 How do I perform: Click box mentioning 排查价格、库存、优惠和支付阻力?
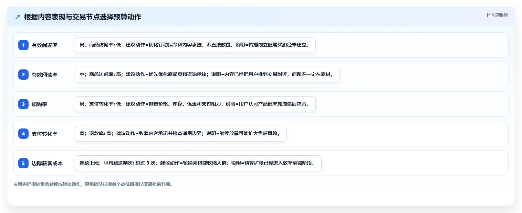pyautogui.click(x=195, y=104)
